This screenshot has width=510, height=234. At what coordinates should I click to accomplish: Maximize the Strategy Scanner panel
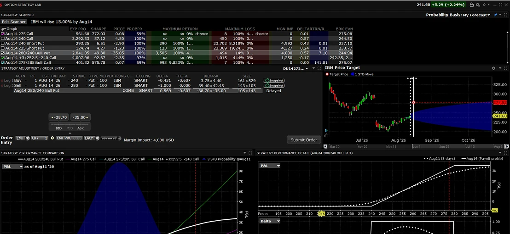click(506, 15)
